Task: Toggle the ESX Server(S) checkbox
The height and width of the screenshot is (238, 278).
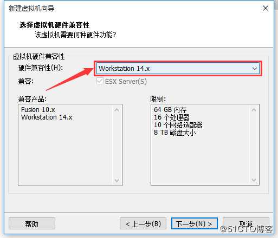Action: [x=100, y=81]
